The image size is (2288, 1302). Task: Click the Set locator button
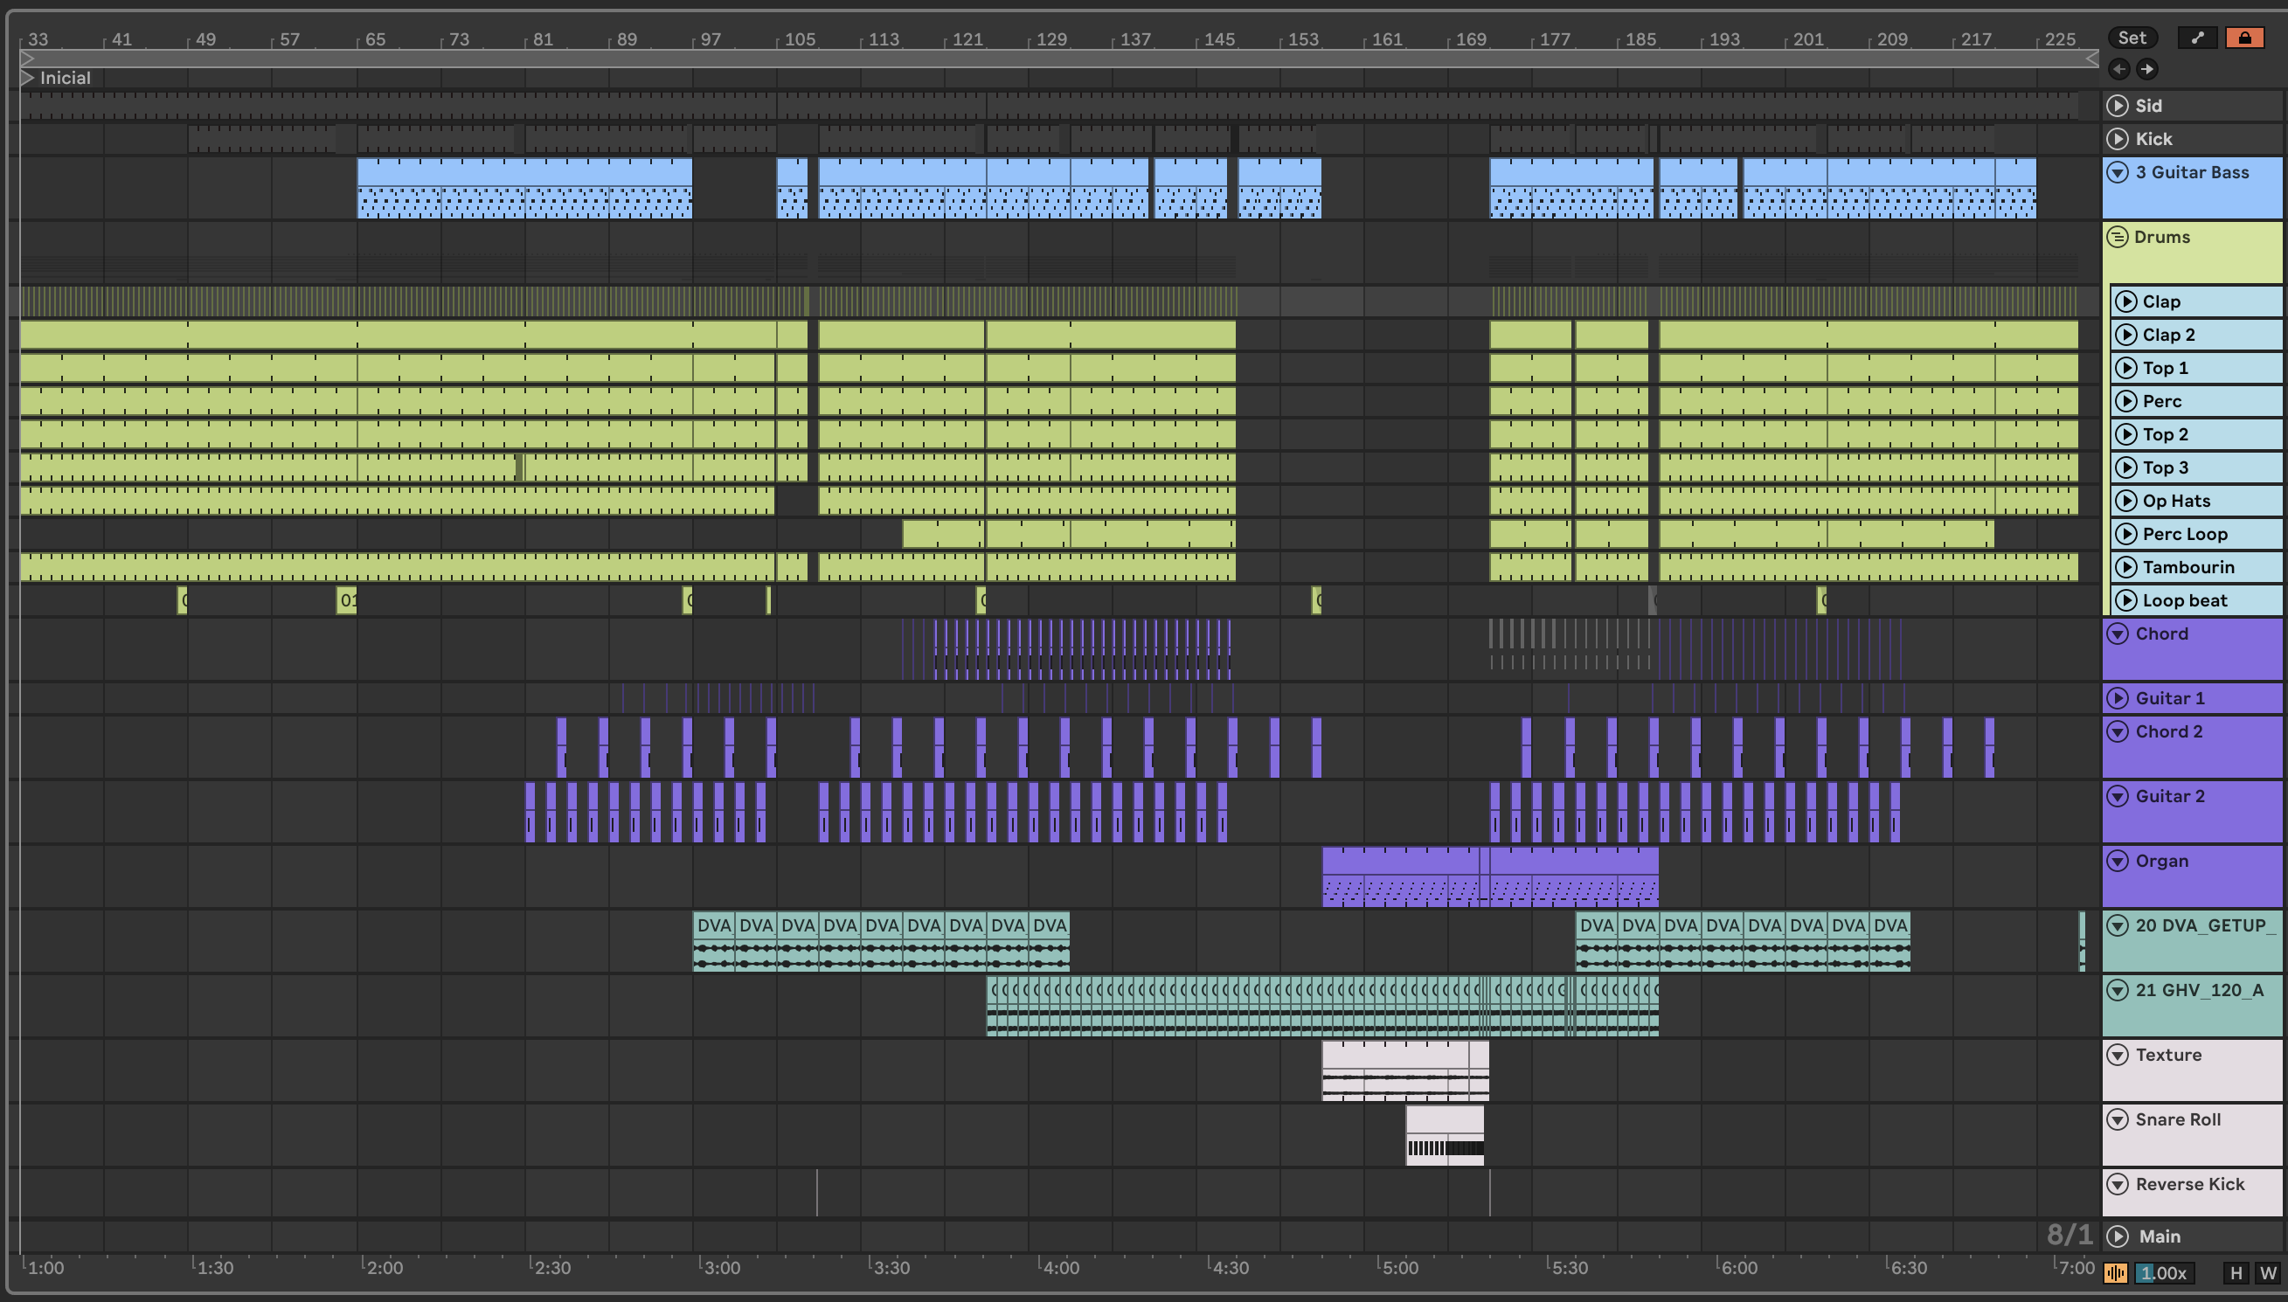[2132, 38]
